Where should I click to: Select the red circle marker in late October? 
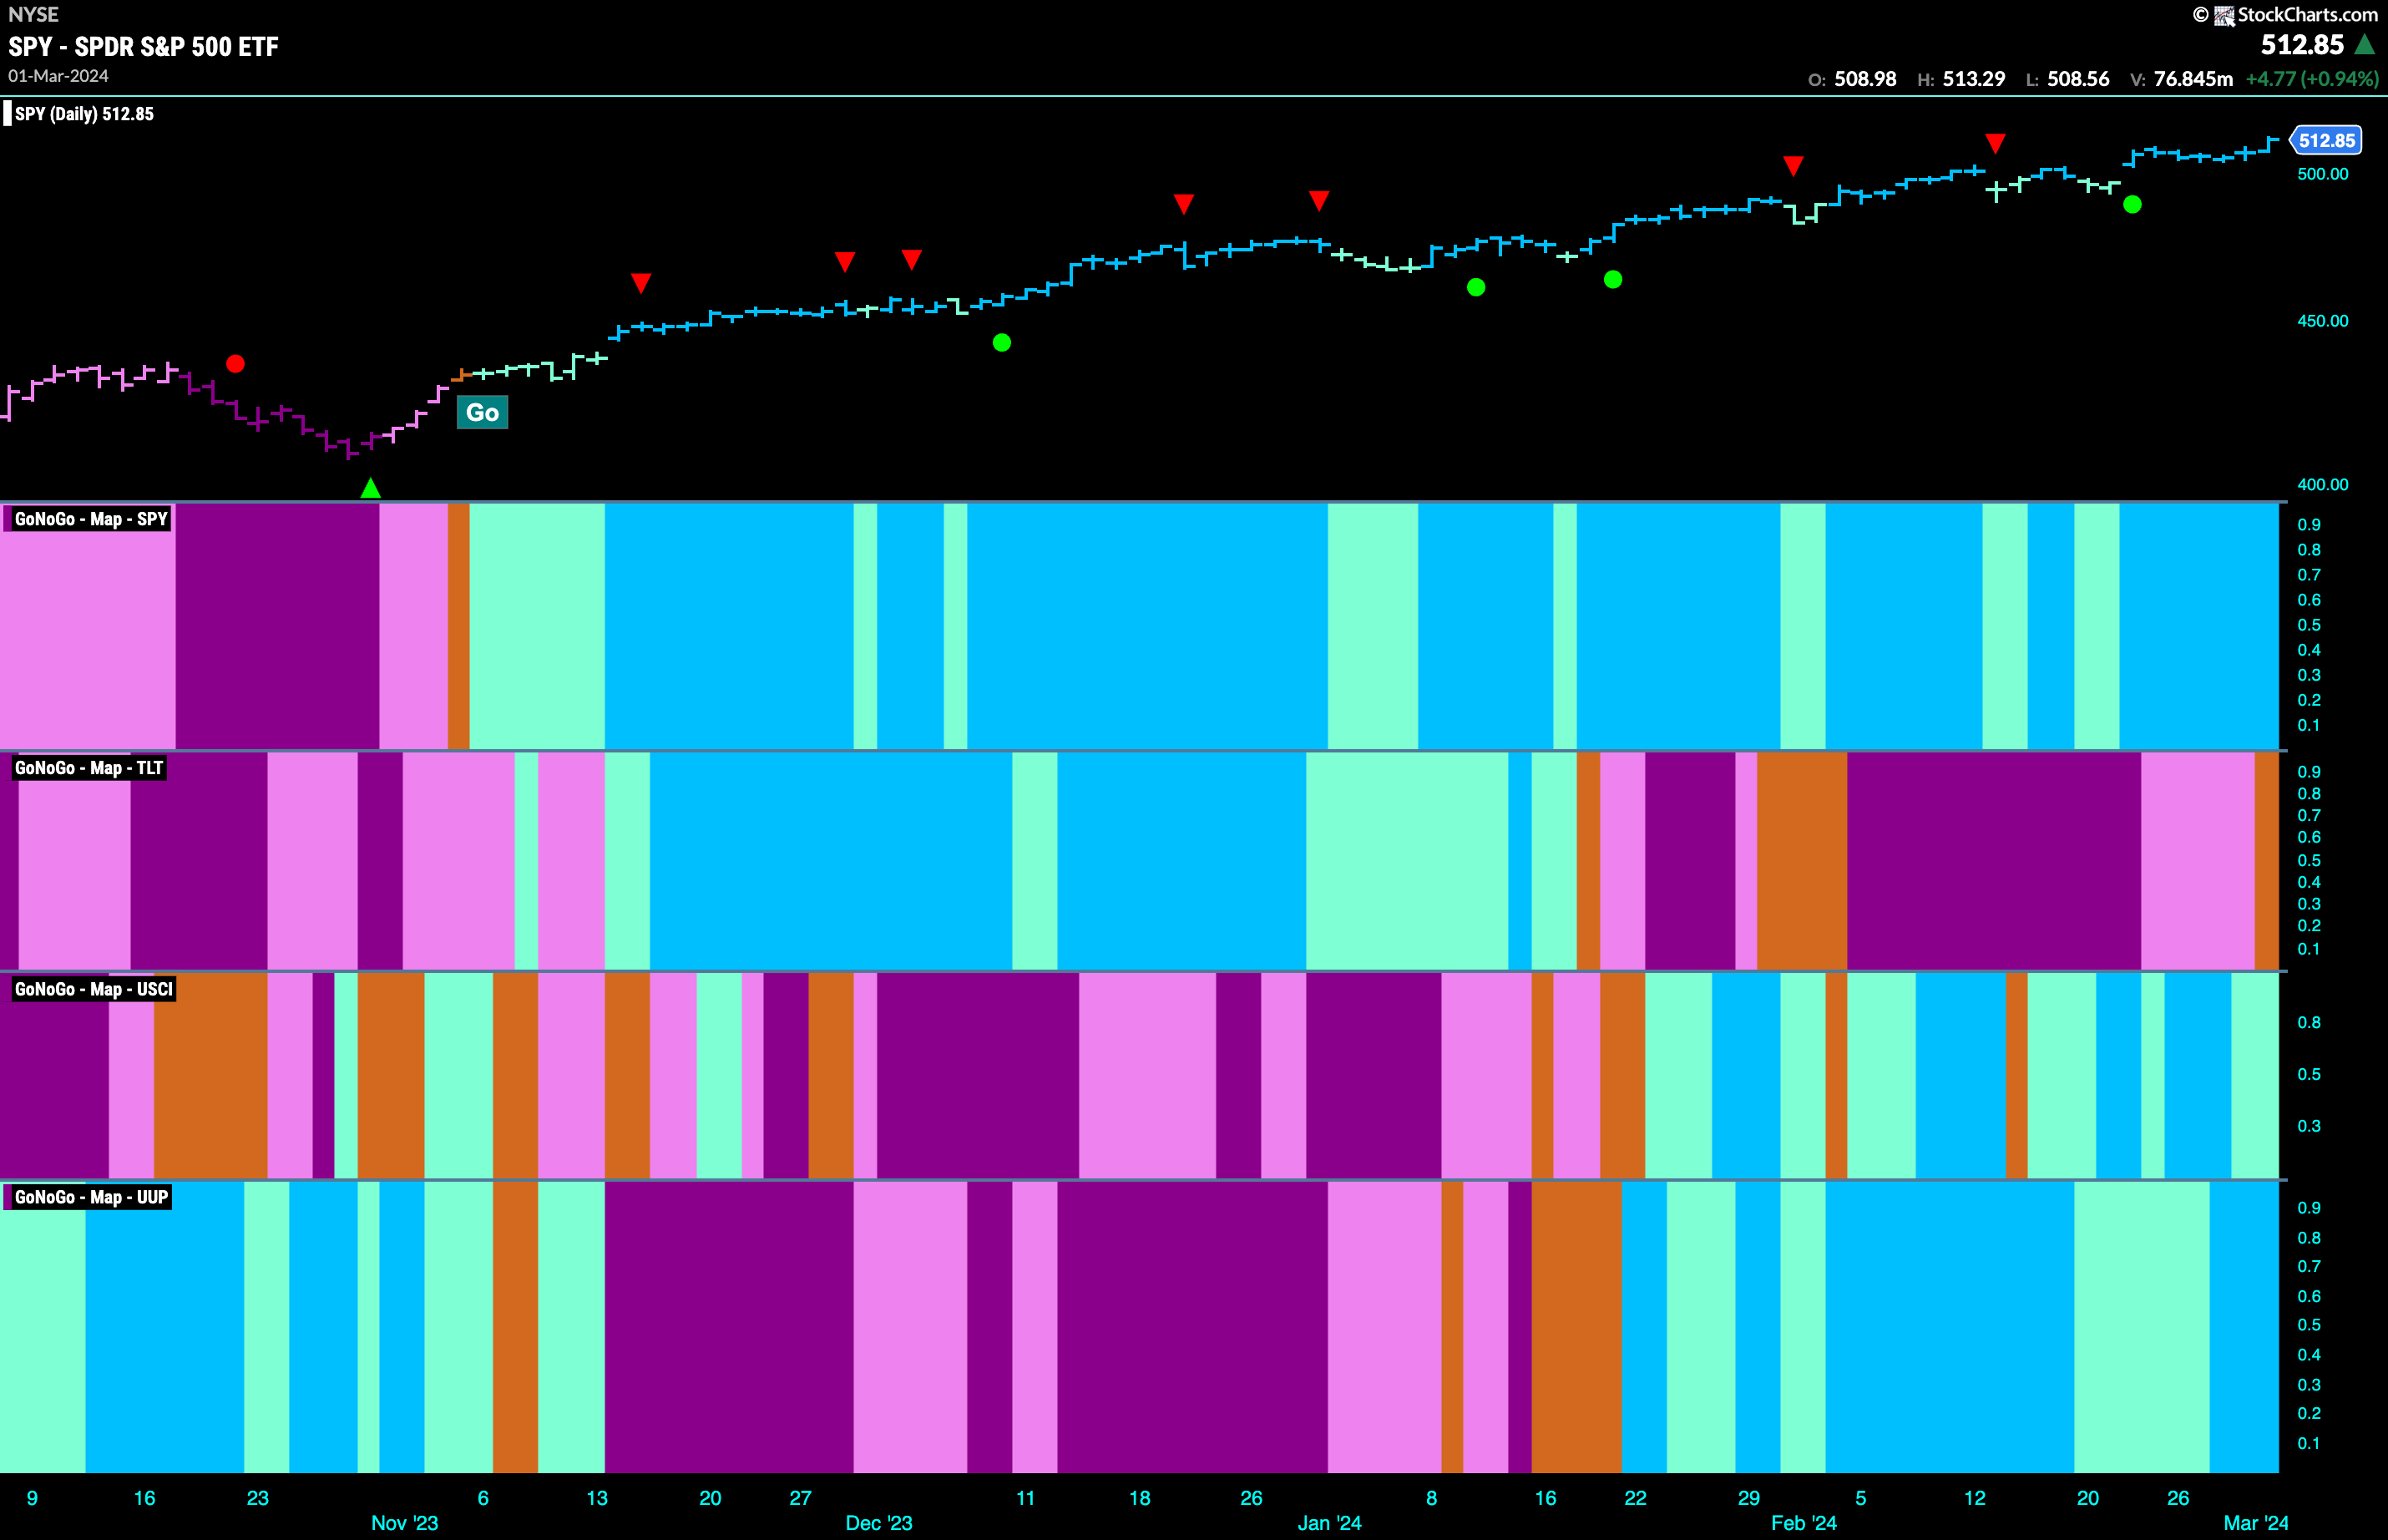pyautogui.click(x=236, y=364)
